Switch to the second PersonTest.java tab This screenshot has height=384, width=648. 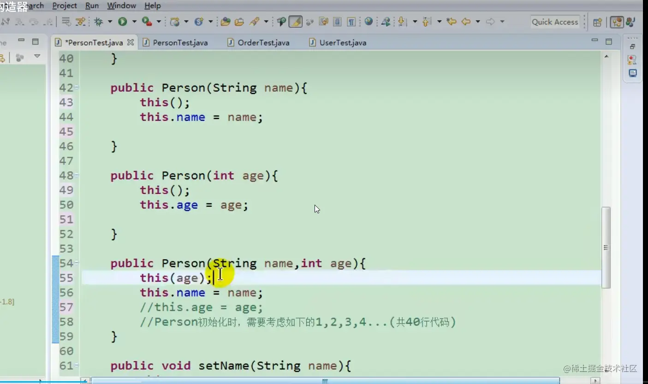[x=176, y=42]
